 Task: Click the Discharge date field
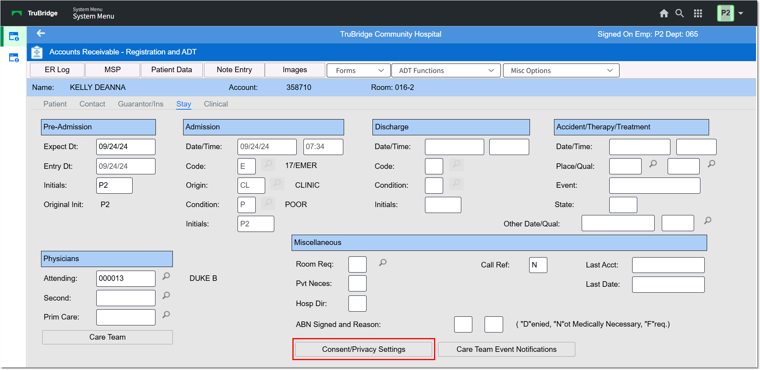click(454, 147)
